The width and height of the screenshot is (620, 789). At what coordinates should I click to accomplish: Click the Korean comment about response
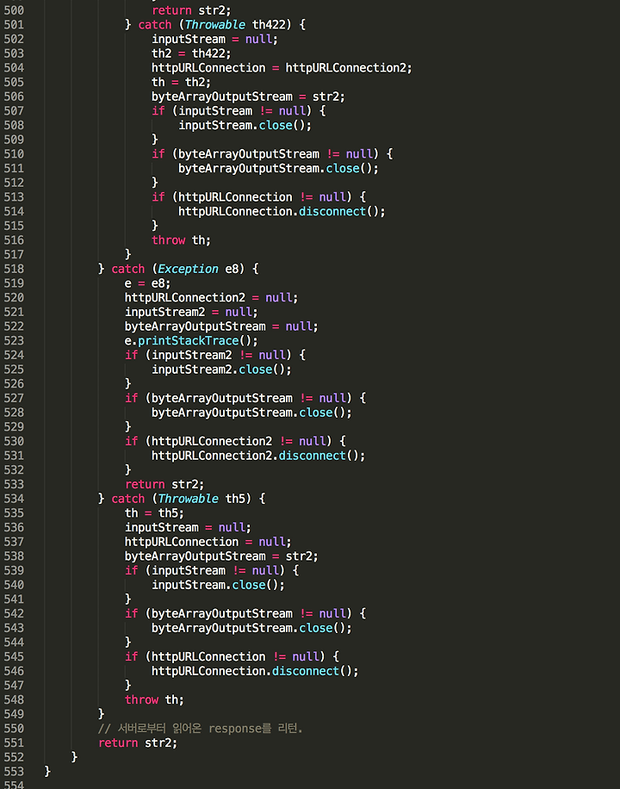[x=201, y=729]
